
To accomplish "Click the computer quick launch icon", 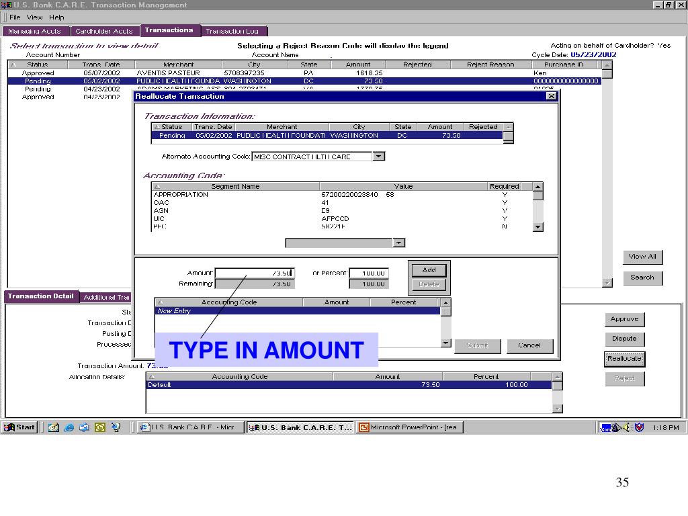I will pyautogui.click(x=116, y=427).
